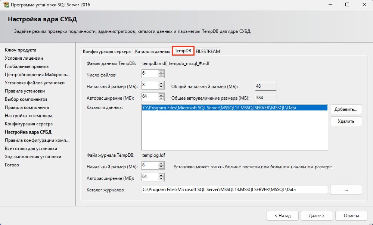373x225 pixels.
Task: Focus the Число файлов input field
Action: pyautogui.click(x=150, y=74)
